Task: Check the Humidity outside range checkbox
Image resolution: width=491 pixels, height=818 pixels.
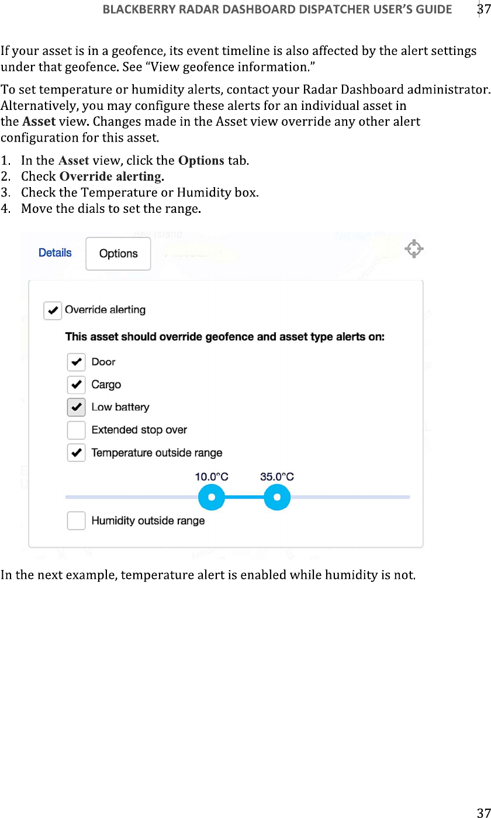Action: pos(76,520)
